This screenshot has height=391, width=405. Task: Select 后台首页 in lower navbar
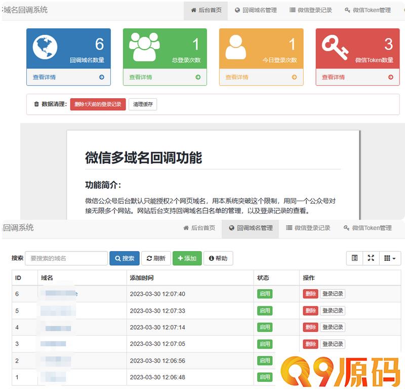(199, 228)
